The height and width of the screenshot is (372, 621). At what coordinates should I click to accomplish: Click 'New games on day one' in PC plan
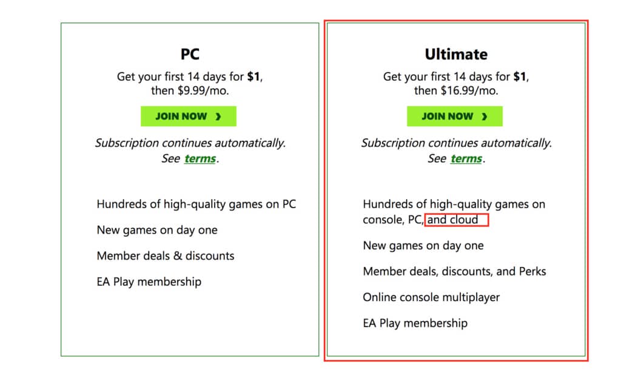tap(157, 230)
